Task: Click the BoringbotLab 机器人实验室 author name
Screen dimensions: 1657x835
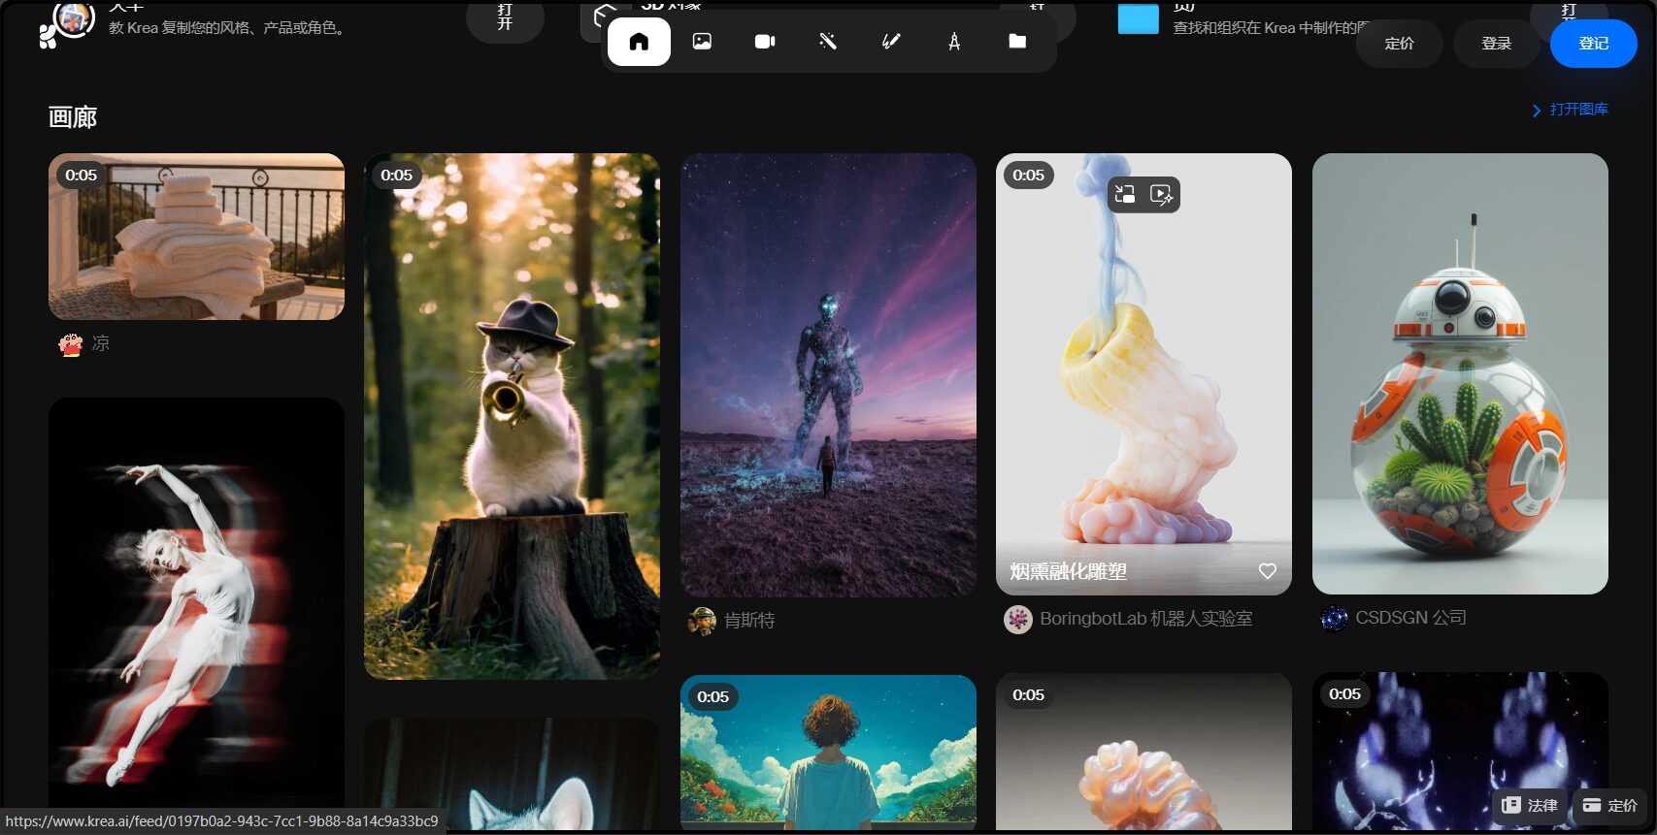Action: click(x=1146, y=619)
